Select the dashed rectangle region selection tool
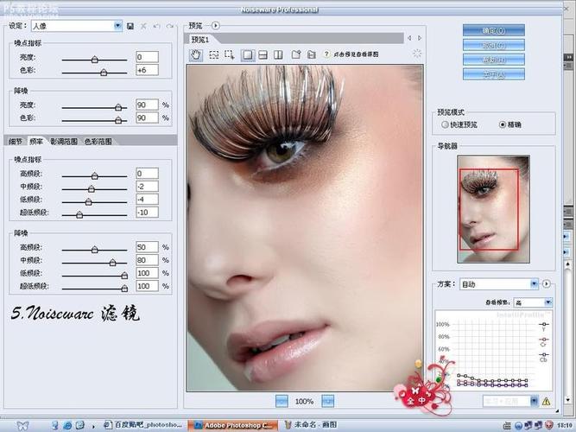 [x=214, y=54]
